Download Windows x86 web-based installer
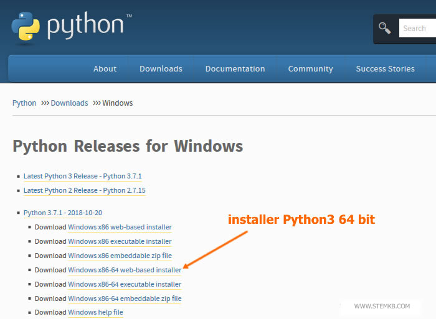The height and width of the screenshot is (319, 436). pyautogui.click(x=120, y=228)
